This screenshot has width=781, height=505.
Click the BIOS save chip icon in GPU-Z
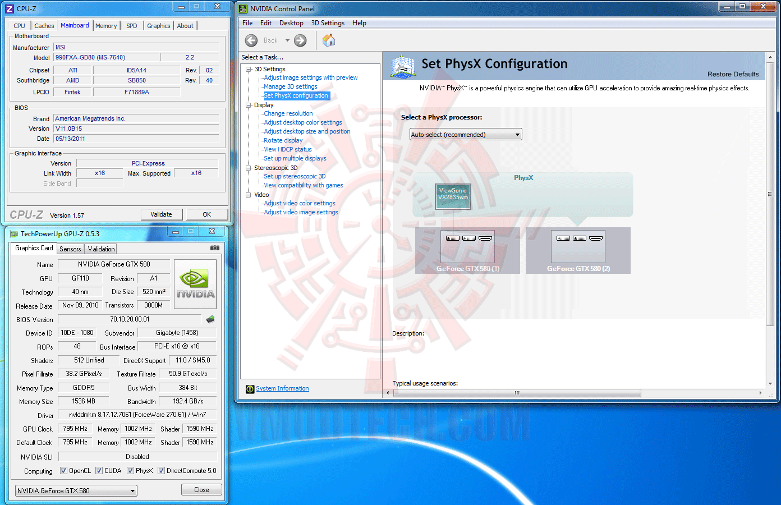(210, 319)
